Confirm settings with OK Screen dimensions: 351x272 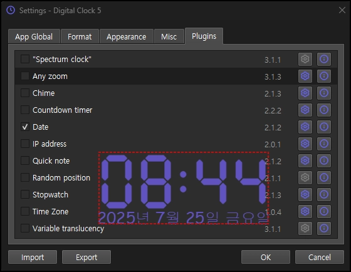coord(266,257)
